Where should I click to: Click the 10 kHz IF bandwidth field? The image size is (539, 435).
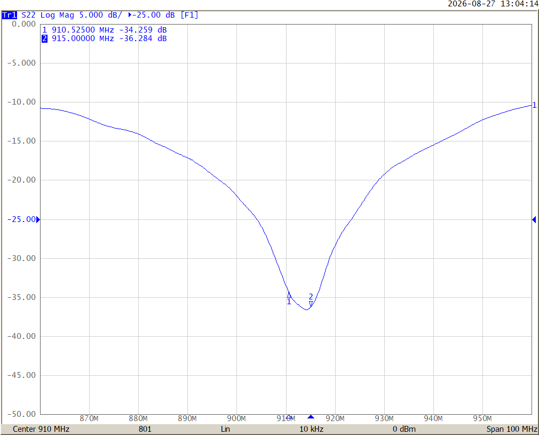(x=312, y=429)
